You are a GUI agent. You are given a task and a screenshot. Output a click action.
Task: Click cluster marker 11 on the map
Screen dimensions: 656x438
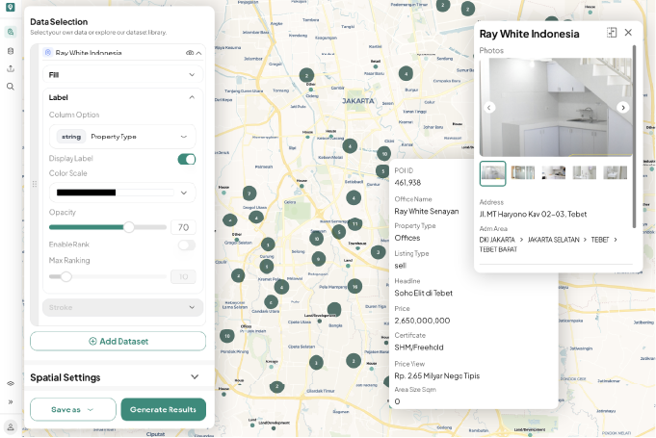pyautogui.click(x=354, y=224)
